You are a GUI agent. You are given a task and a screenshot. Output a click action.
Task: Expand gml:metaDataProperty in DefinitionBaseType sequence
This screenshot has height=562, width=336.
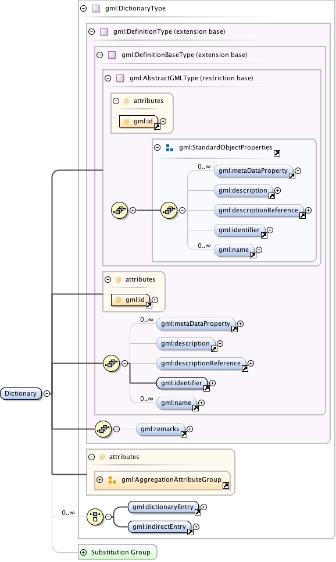point(240,324)
